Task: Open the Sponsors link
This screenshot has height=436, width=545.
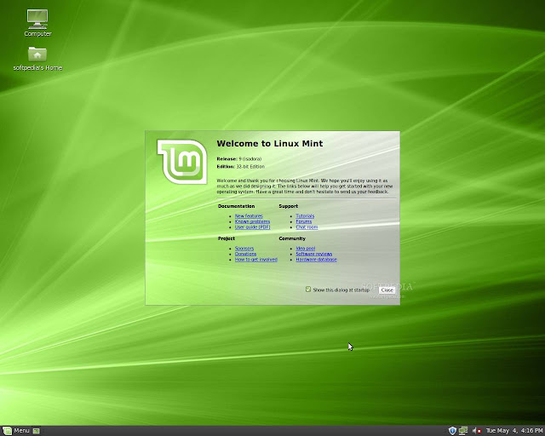Action: 244,249
